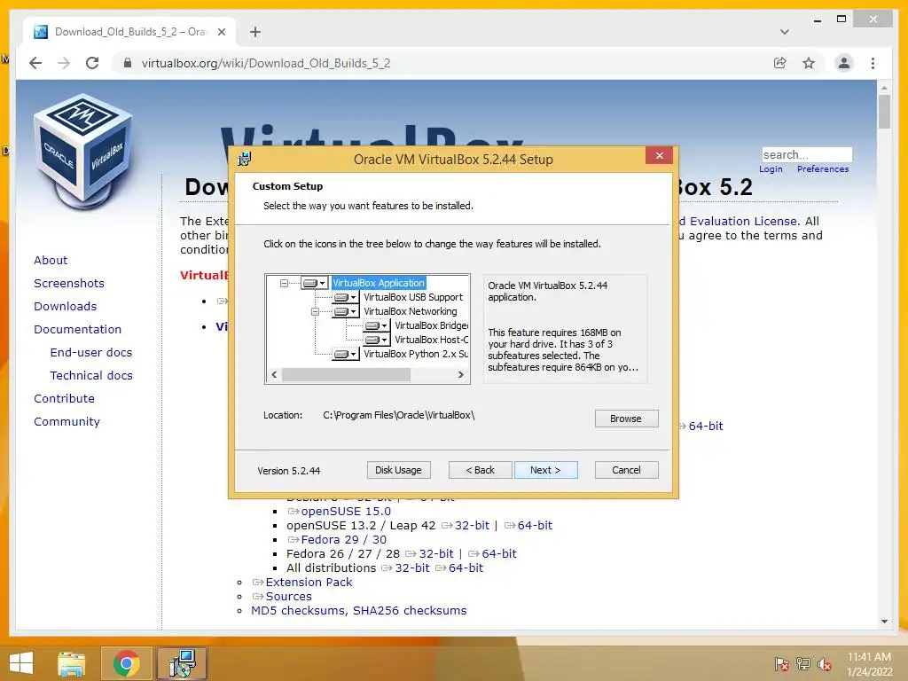Open Chrome profile avatar menu
Viewport: 908px width, 681px height.
click(x=844, y=63)
